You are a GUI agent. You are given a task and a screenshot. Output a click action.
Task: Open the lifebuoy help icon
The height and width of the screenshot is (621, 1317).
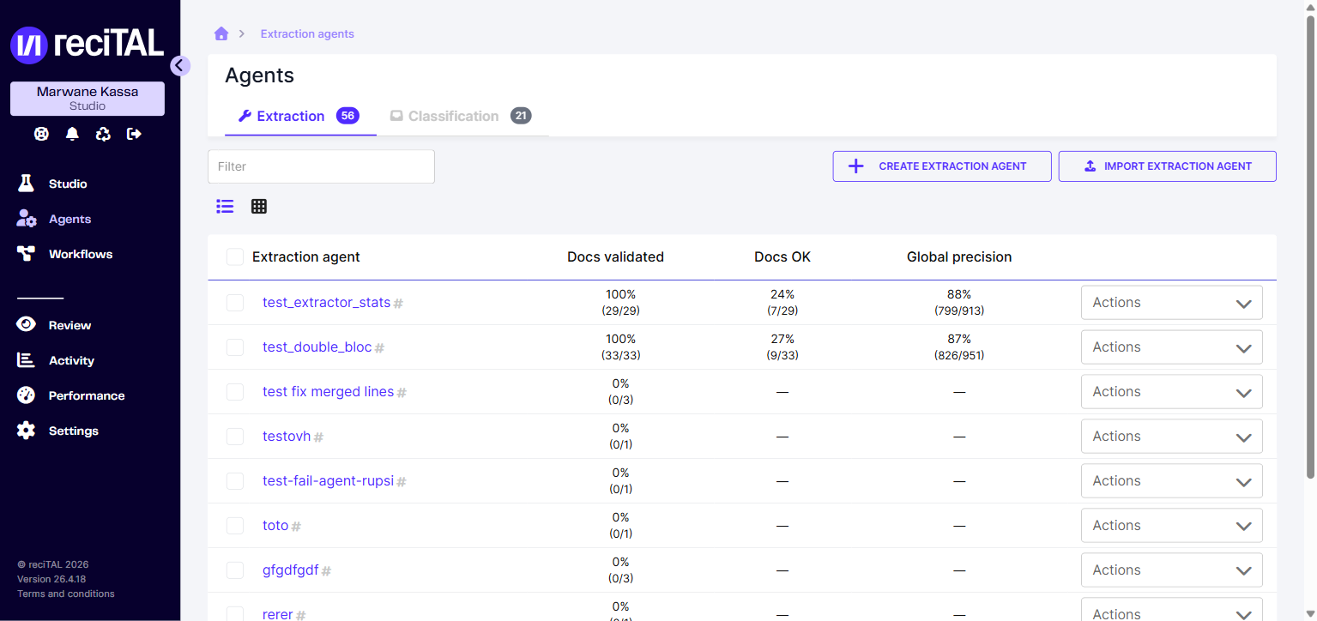[x=41, y=134]
